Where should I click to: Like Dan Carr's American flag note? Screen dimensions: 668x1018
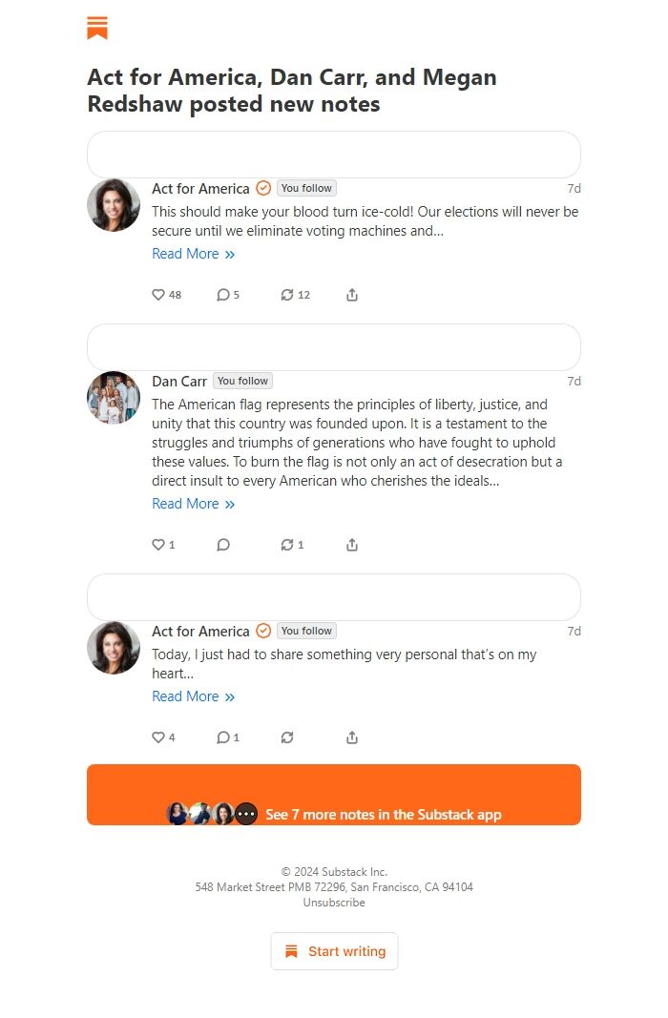tap(157, 545)
